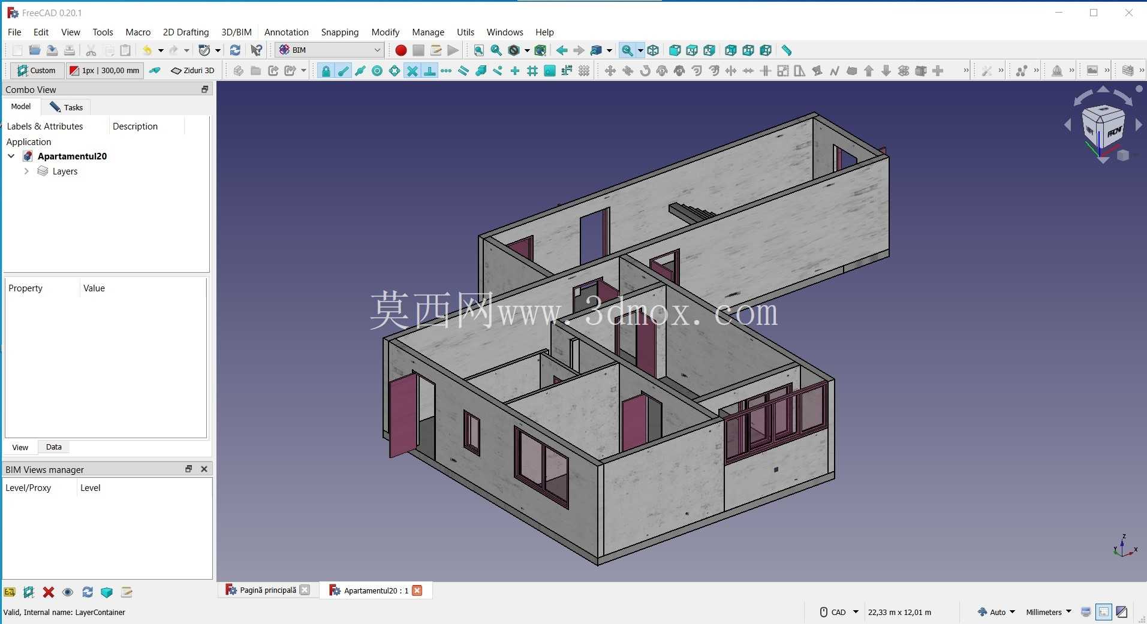Image resolution: width=1147 pixels, height=624 pixels.
Task: Open the zoom tools dropdown arrow
Action: click(x=640, y=50)
